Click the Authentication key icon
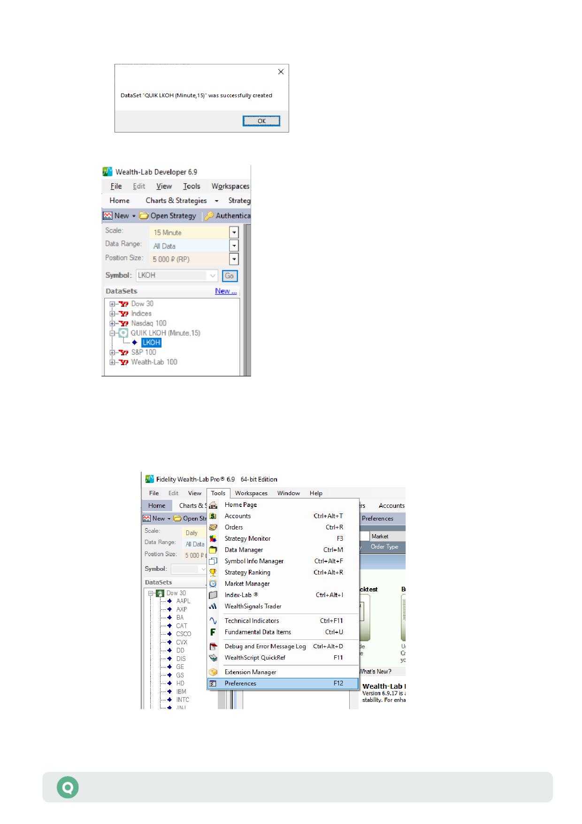This screenshot has width=582, height=824. coord(209,216)
